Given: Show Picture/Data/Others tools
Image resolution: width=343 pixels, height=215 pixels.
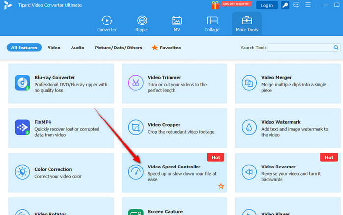Looking at the screenshot, I should [119, 48].
